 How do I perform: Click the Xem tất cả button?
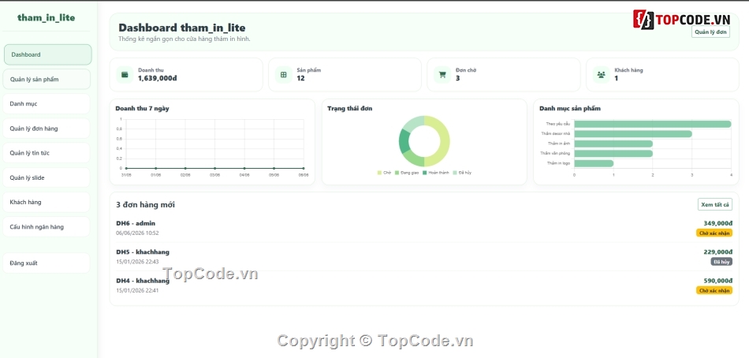714,204
